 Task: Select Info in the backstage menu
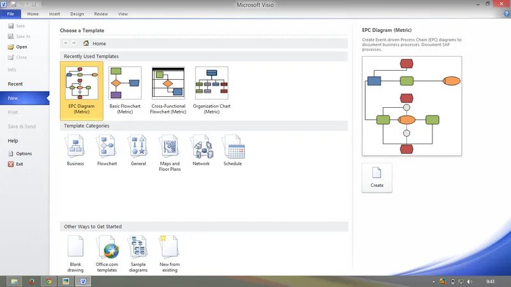12,70
